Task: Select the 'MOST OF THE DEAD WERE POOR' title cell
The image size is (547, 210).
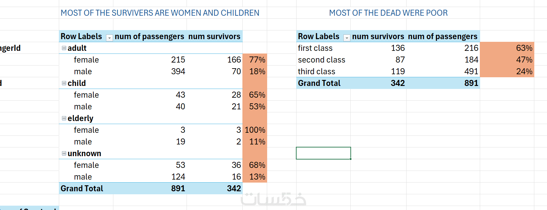Action: click(x=388, y=13)
